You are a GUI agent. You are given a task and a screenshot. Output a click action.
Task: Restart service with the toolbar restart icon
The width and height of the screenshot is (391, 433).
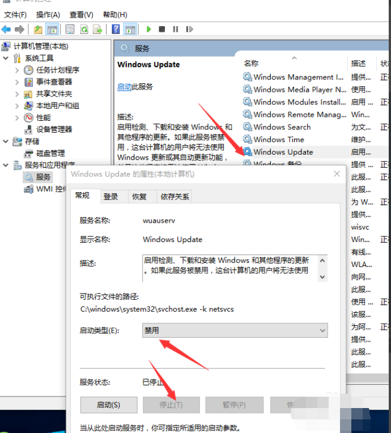(x=189, y=29)
